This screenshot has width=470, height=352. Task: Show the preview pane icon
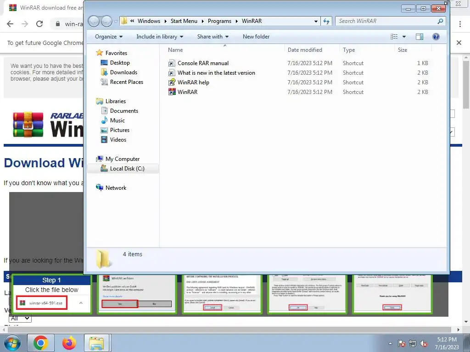[x=420, y=37]
